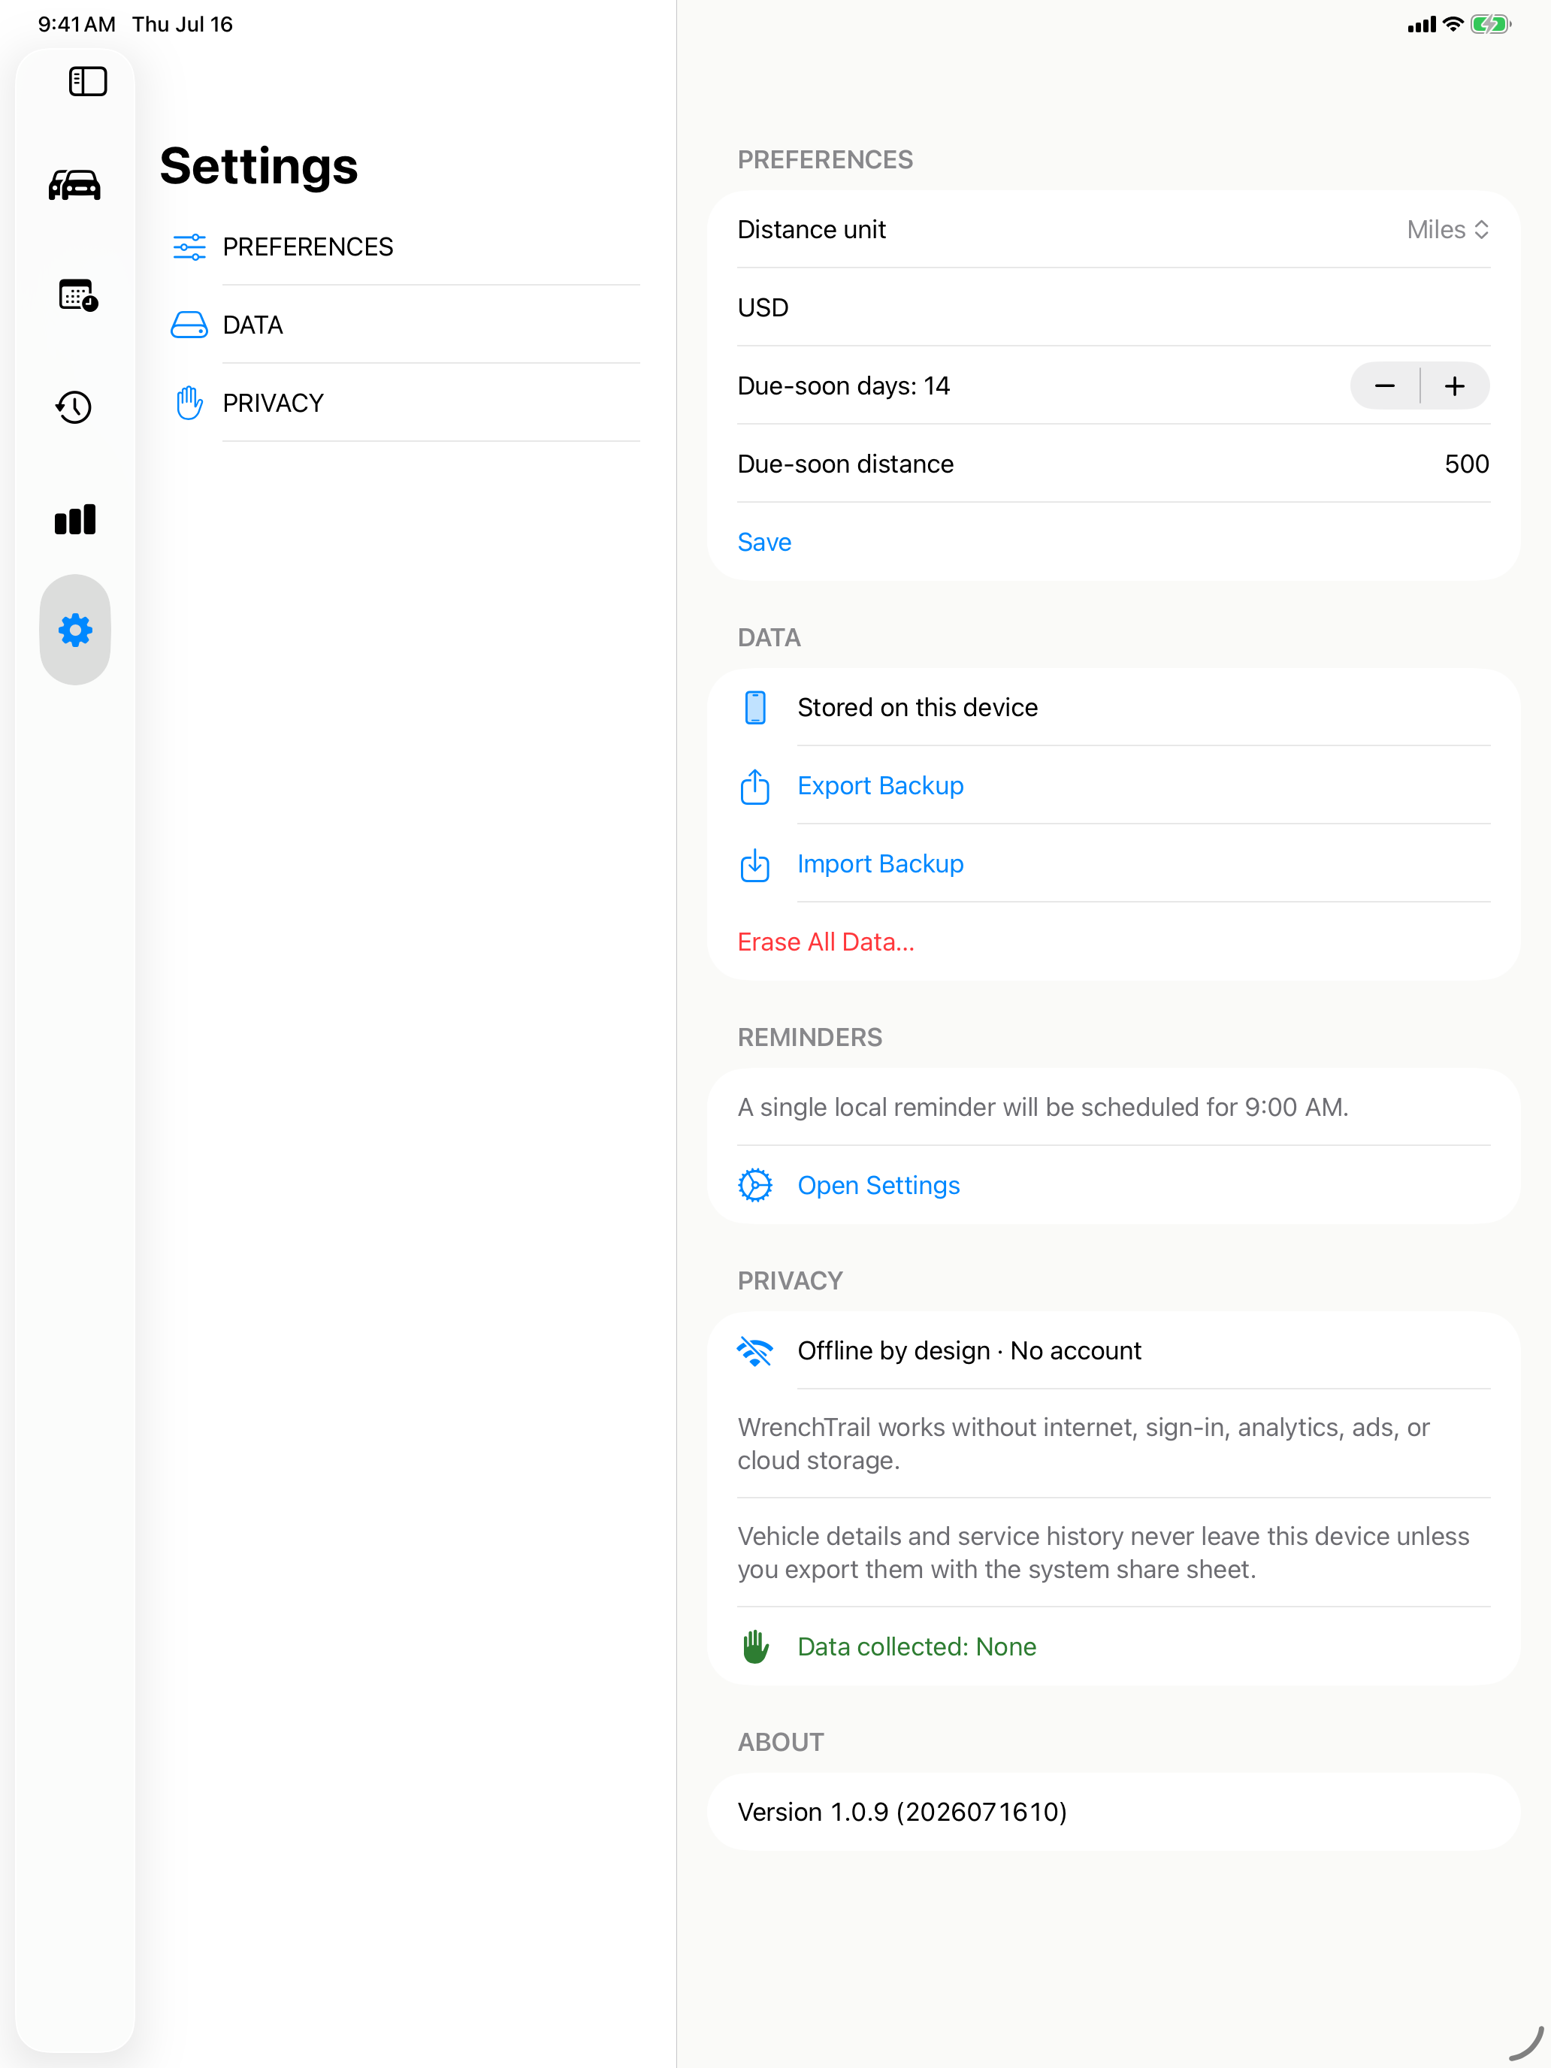Click the 'Data collected: None' text
1551x2068 pixels.
point(917,1647)
